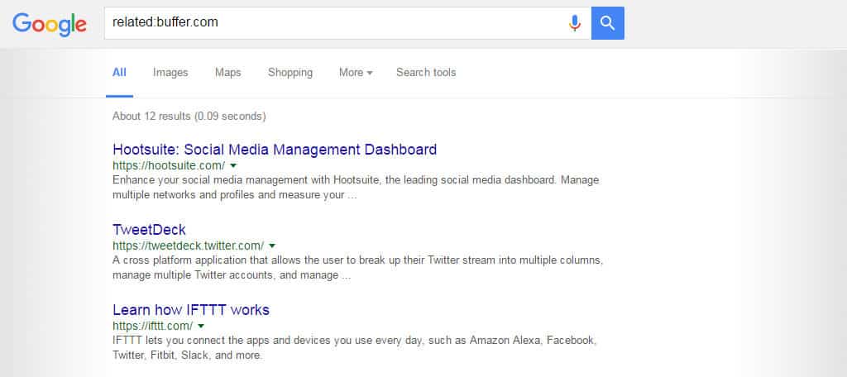The width and height of the screenshot is (847, 377).
Task: Click the IFTTT description snippet
Action: [x=354, y=348]
